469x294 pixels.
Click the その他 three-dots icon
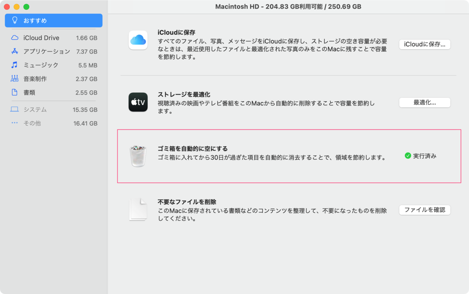(14, 123)
